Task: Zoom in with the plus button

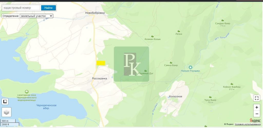Action: 256,107
